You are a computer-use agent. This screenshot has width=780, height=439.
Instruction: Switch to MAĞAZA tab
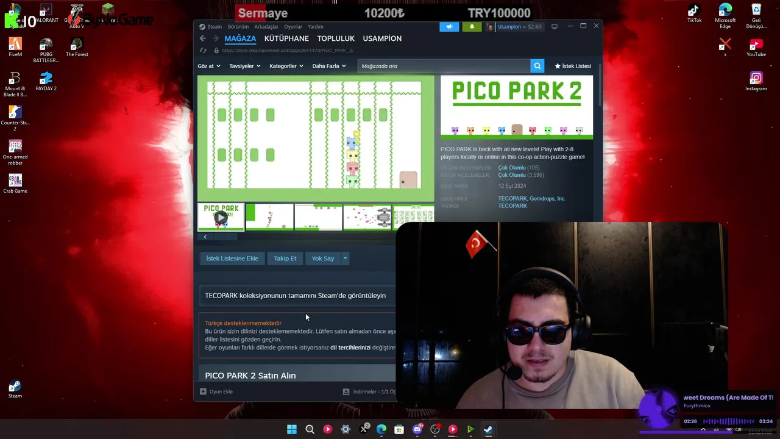point(240,38)
